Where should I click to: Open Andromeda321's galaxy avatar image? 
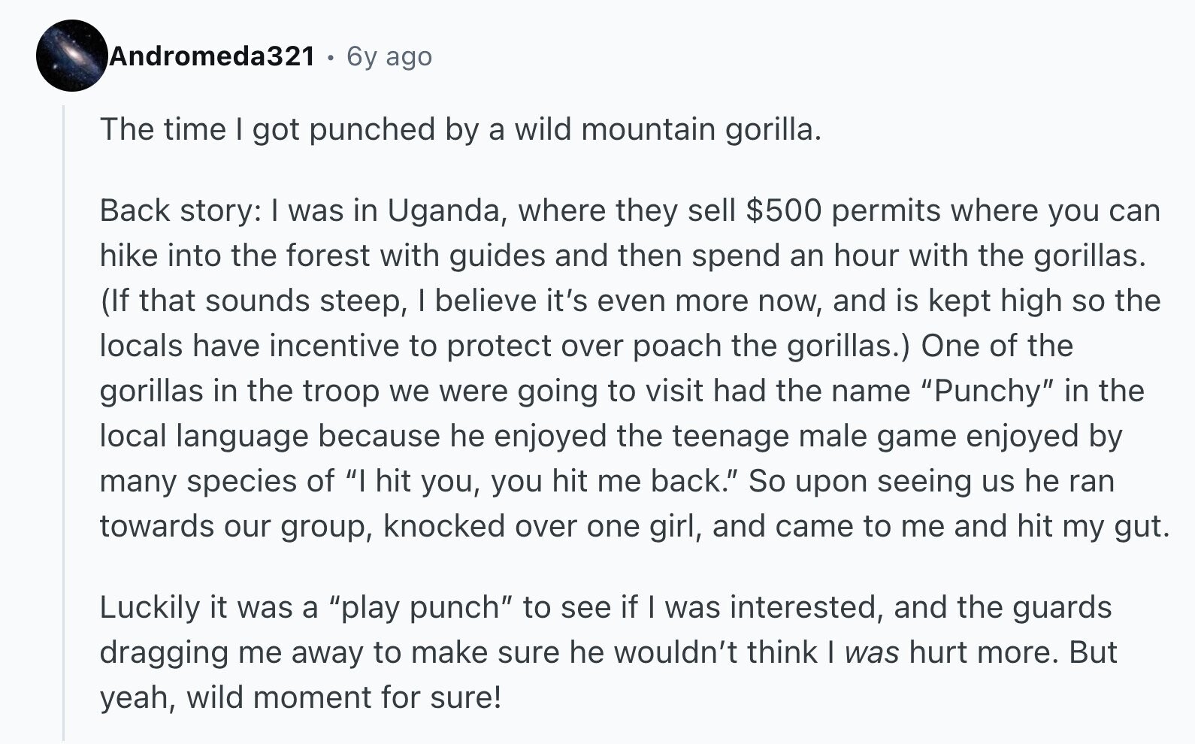71,56
